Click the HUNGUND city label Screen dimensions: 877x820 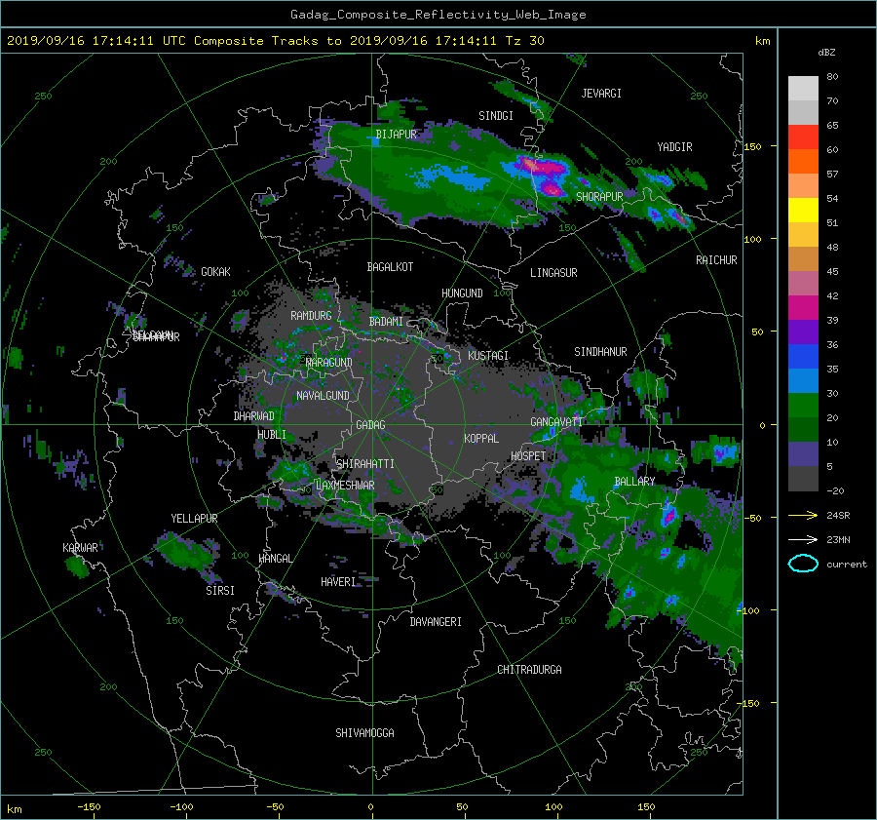click(462, 293)
